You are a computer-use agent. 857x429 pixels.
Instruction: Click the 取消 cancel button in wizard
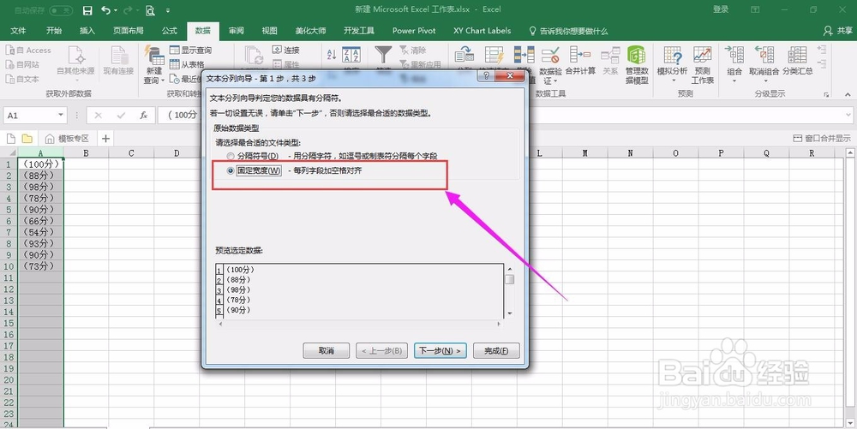pyautogui.click(x=327, y=350)
